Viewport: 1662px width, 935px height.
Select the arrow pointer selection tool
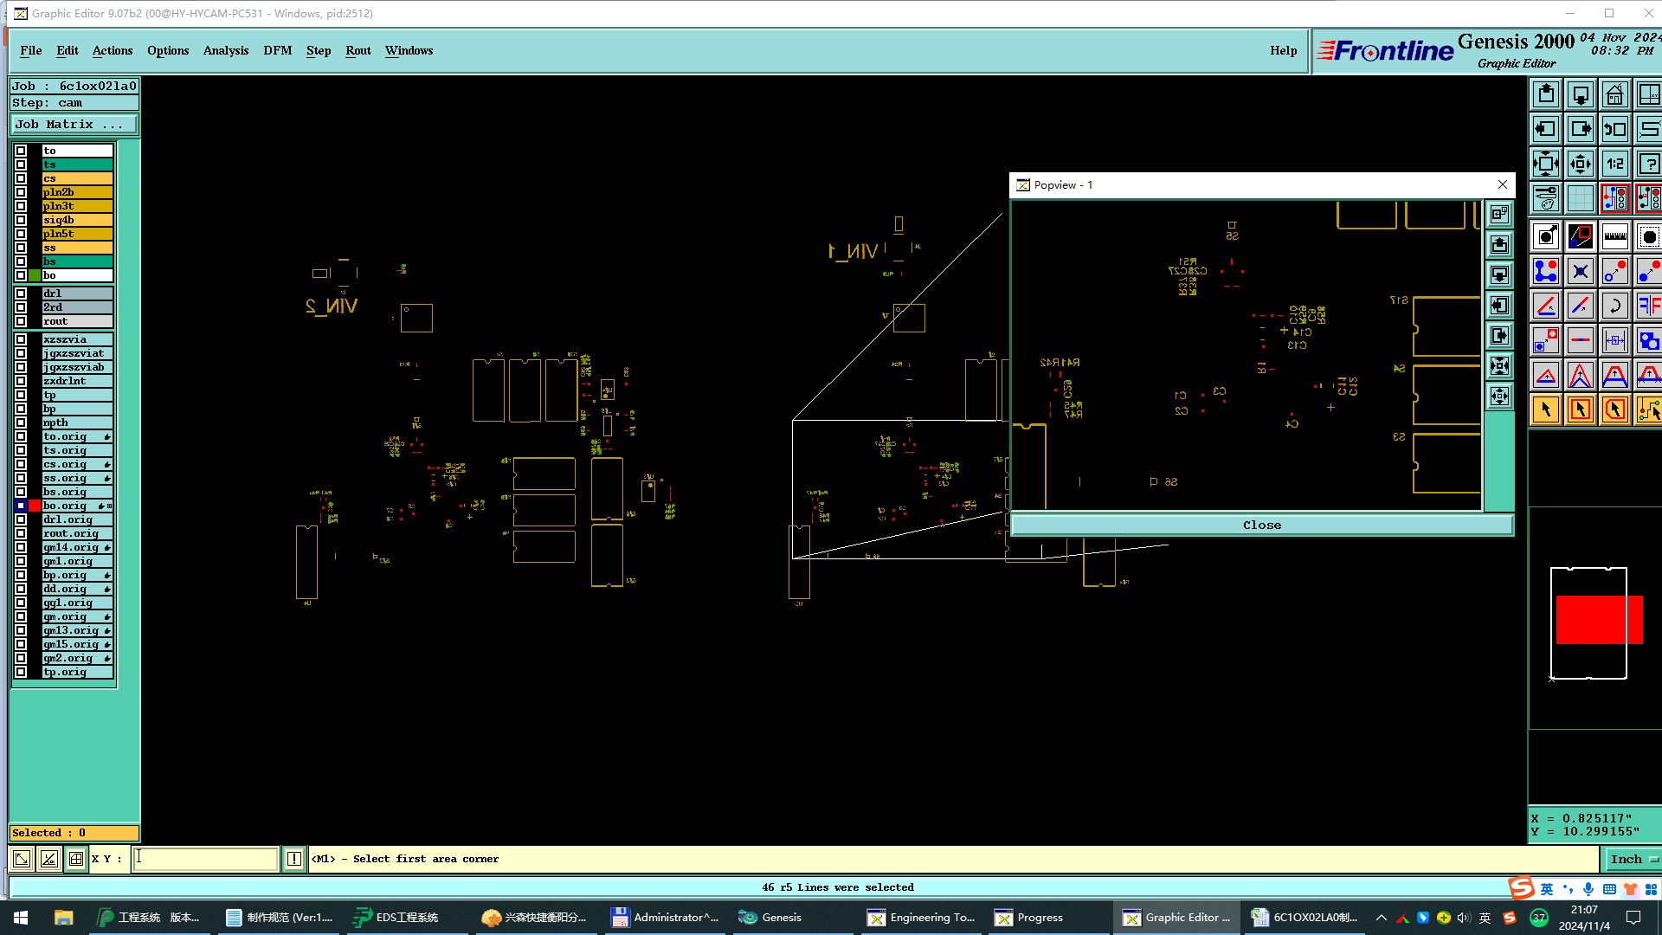click(1545, 409)
